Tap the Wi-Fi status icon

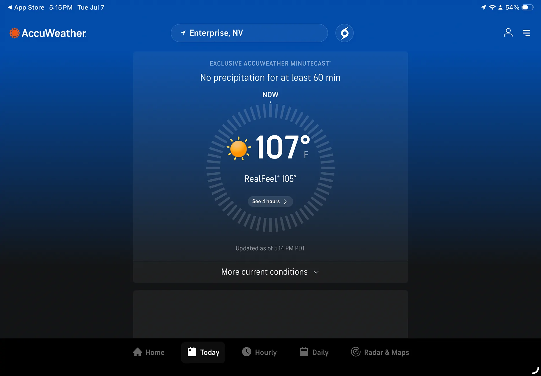click(492, 8)
